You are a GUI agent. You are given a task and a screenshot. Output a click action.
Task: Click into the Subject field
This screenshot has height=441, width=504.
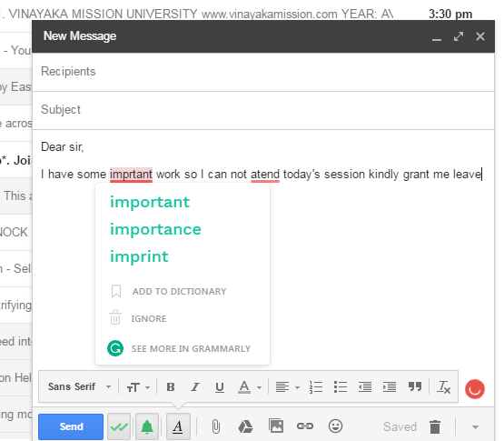(263, 110)
